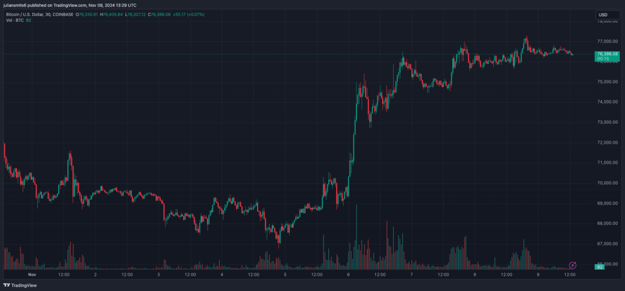Click the day 9 time axis label
The image size is (625, 291).
coord(538,275)
